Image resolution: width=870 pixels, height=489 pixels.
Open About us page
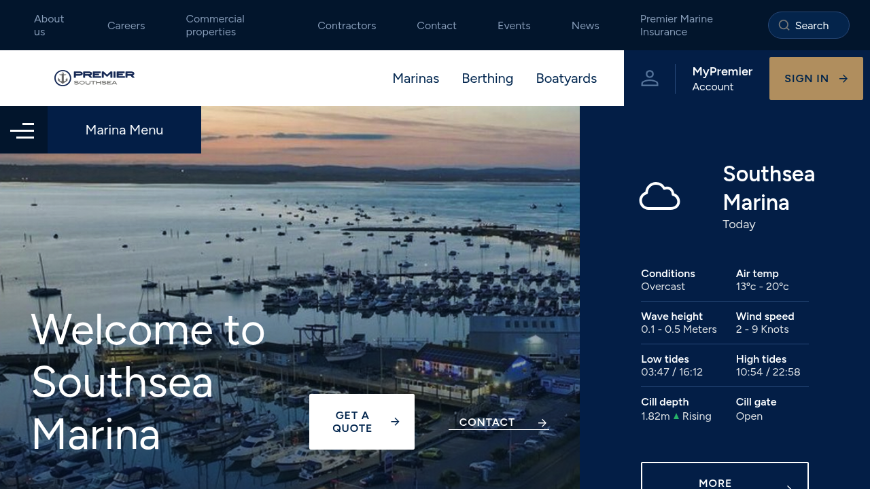(x=49, y=25)
